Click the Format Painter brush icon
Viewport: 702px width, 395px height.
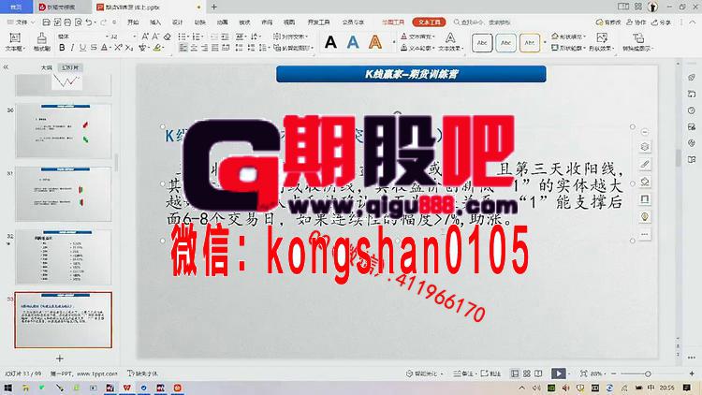click(41, 37)
